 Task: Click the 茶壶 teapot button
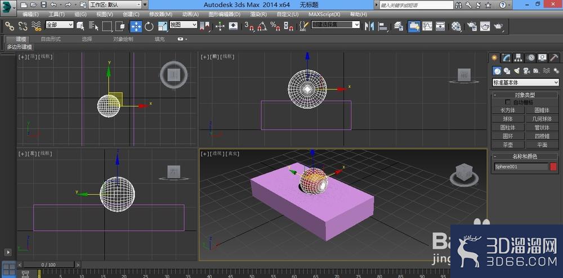[508, 145]
